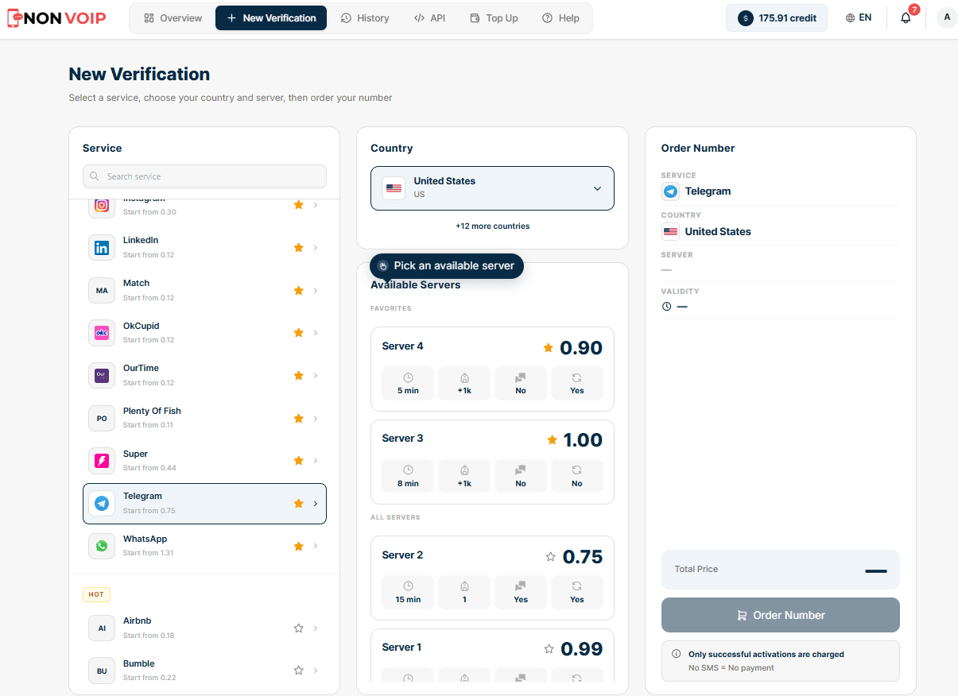The image size is (958, 696).
Task: Expand Plenty Of Fish row chevron
Action: [316, 418]
